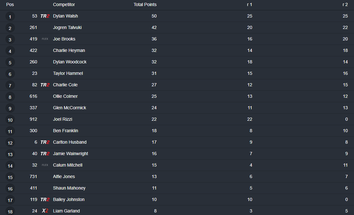
Task: Sort by Total Points column header
Action: pyautogui.click(x=145, y=4)
